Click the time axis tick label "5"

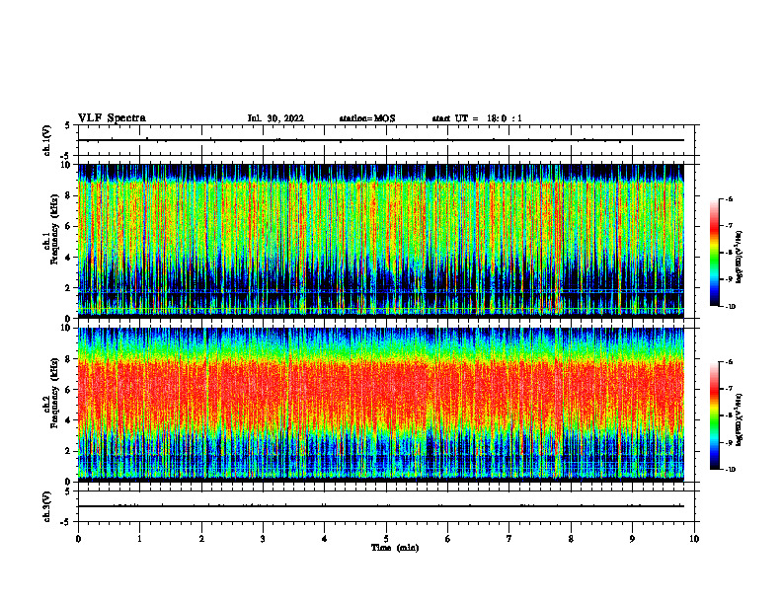(x=386, y=539)
